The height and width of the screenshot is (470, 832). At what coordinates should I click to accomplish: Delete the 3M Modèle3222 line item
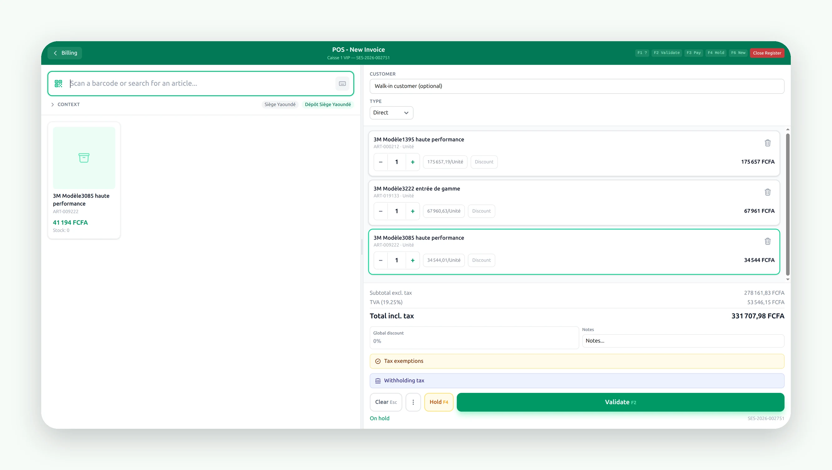pos(768,192)
